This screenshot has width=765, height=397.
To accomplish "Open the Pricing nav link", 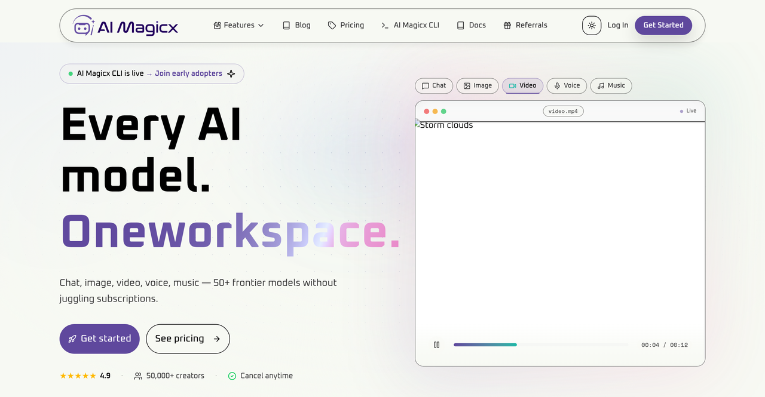I will pyautogui.click(x=346, y=25).
